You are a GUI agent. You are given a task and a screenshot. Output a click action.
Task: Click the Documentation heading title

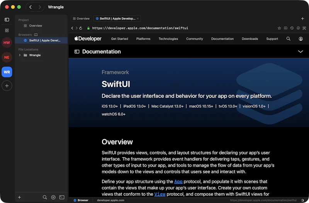102,52
